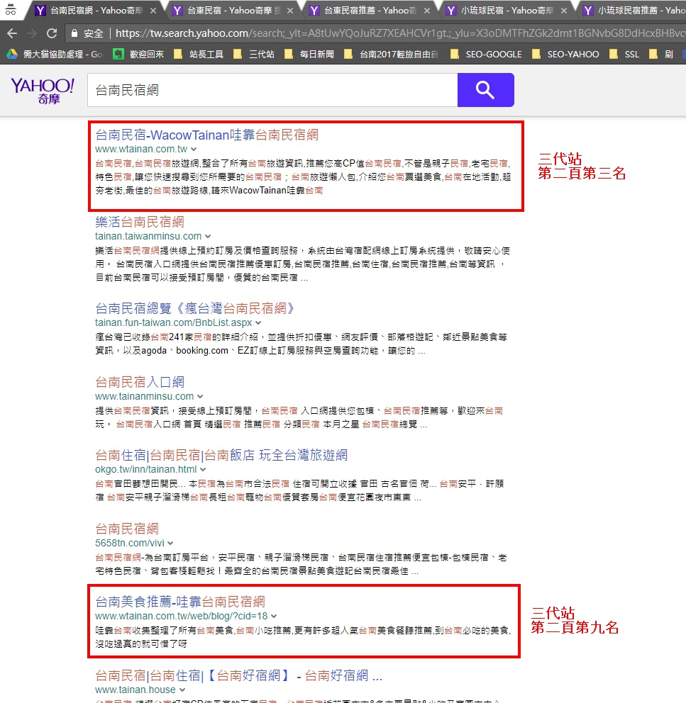
Task: Open the 台南民宿-WacowTainan哇靠台南民宿網 result
Action: click(207, 135)
